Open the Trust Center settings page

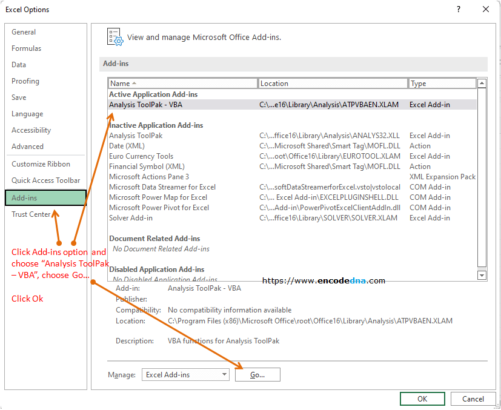click(31, 214)
